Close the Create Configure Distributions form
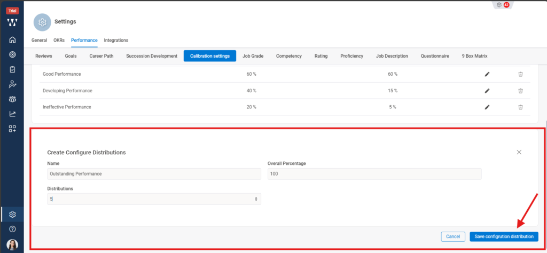The height and width of the screenshot is (253, 547). (x=519, y=152)
